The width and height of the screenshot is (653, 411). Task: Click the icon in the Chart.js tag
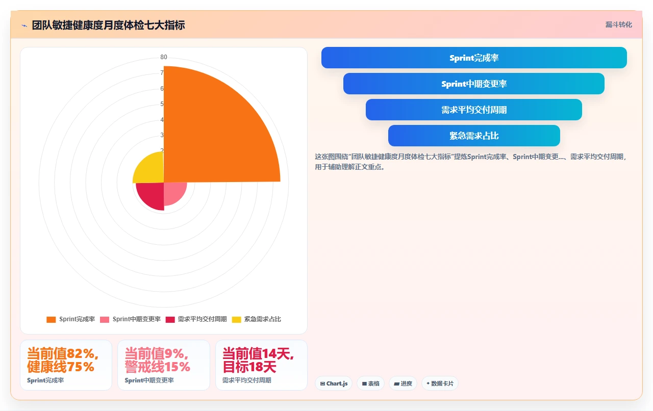click(x=322, y=383)
